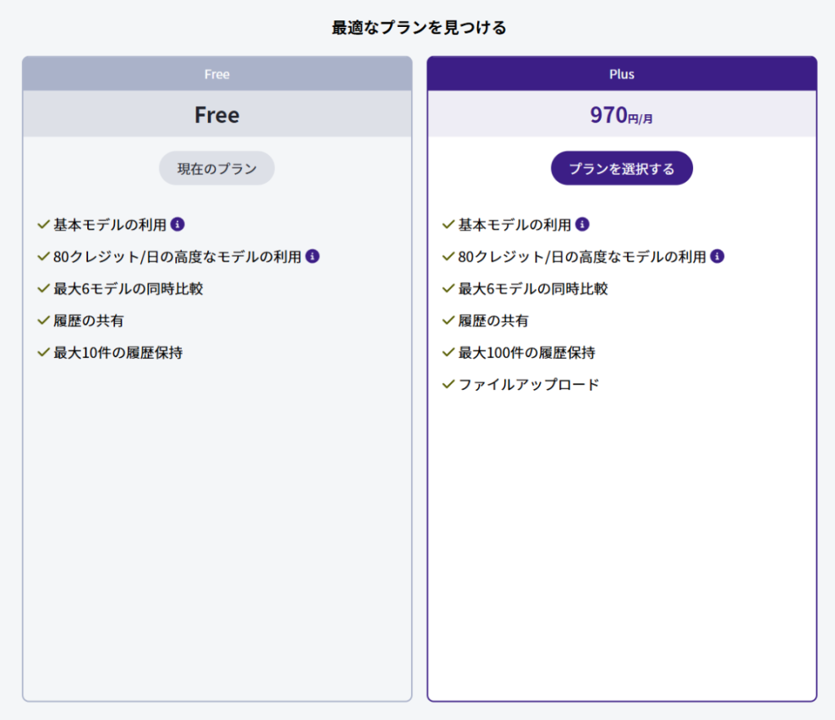Click 最大100件の履歴保持 feature text
835x720 pixels.
pyautogui.click(x=527, y=353)
